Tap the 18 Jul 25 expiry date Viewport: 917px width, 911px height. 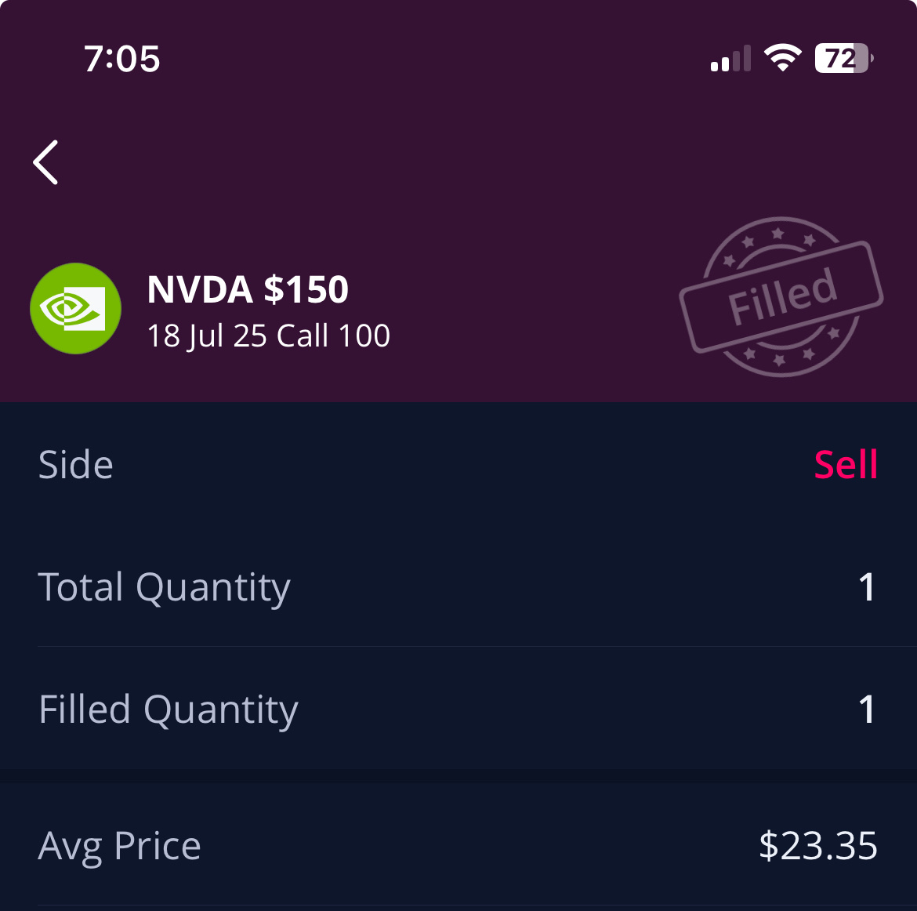[x=207, y=336]
